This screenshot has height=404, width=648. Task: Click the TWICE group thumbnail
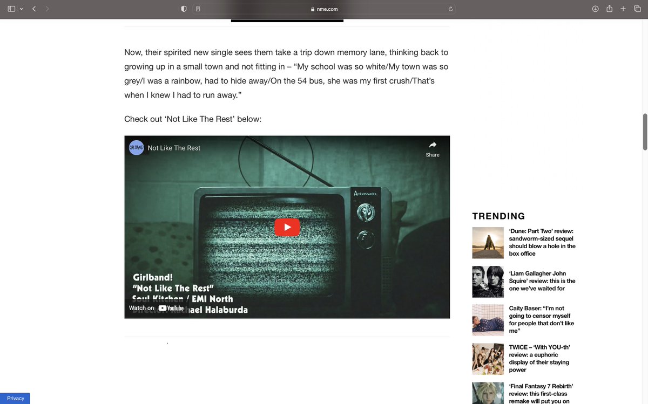(x=488, y=359)
